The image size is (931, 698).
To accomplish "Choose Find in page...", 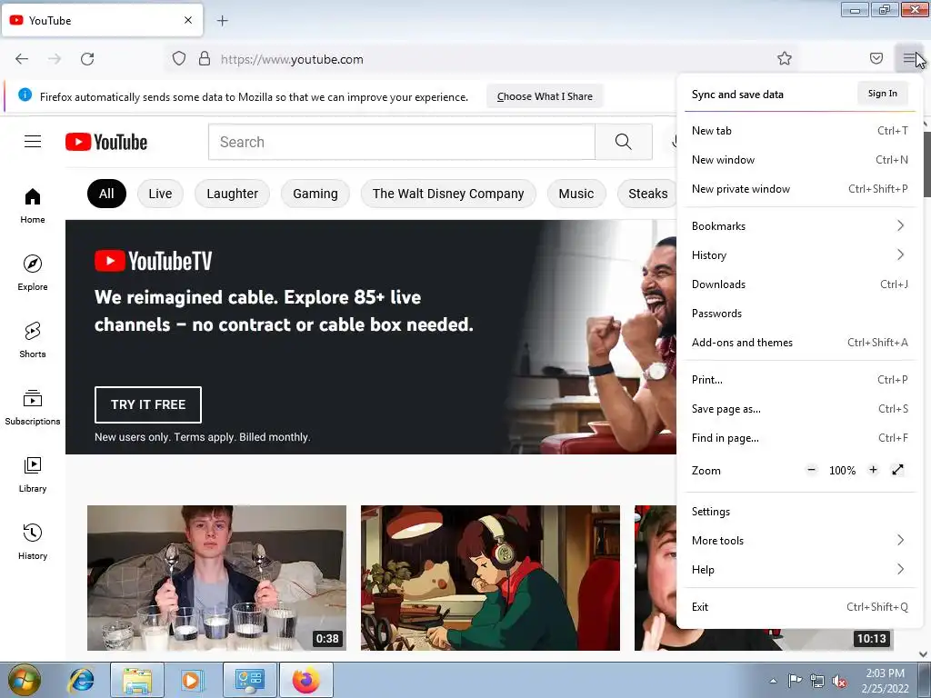I will pyautogui.click(x=800, y=438).
